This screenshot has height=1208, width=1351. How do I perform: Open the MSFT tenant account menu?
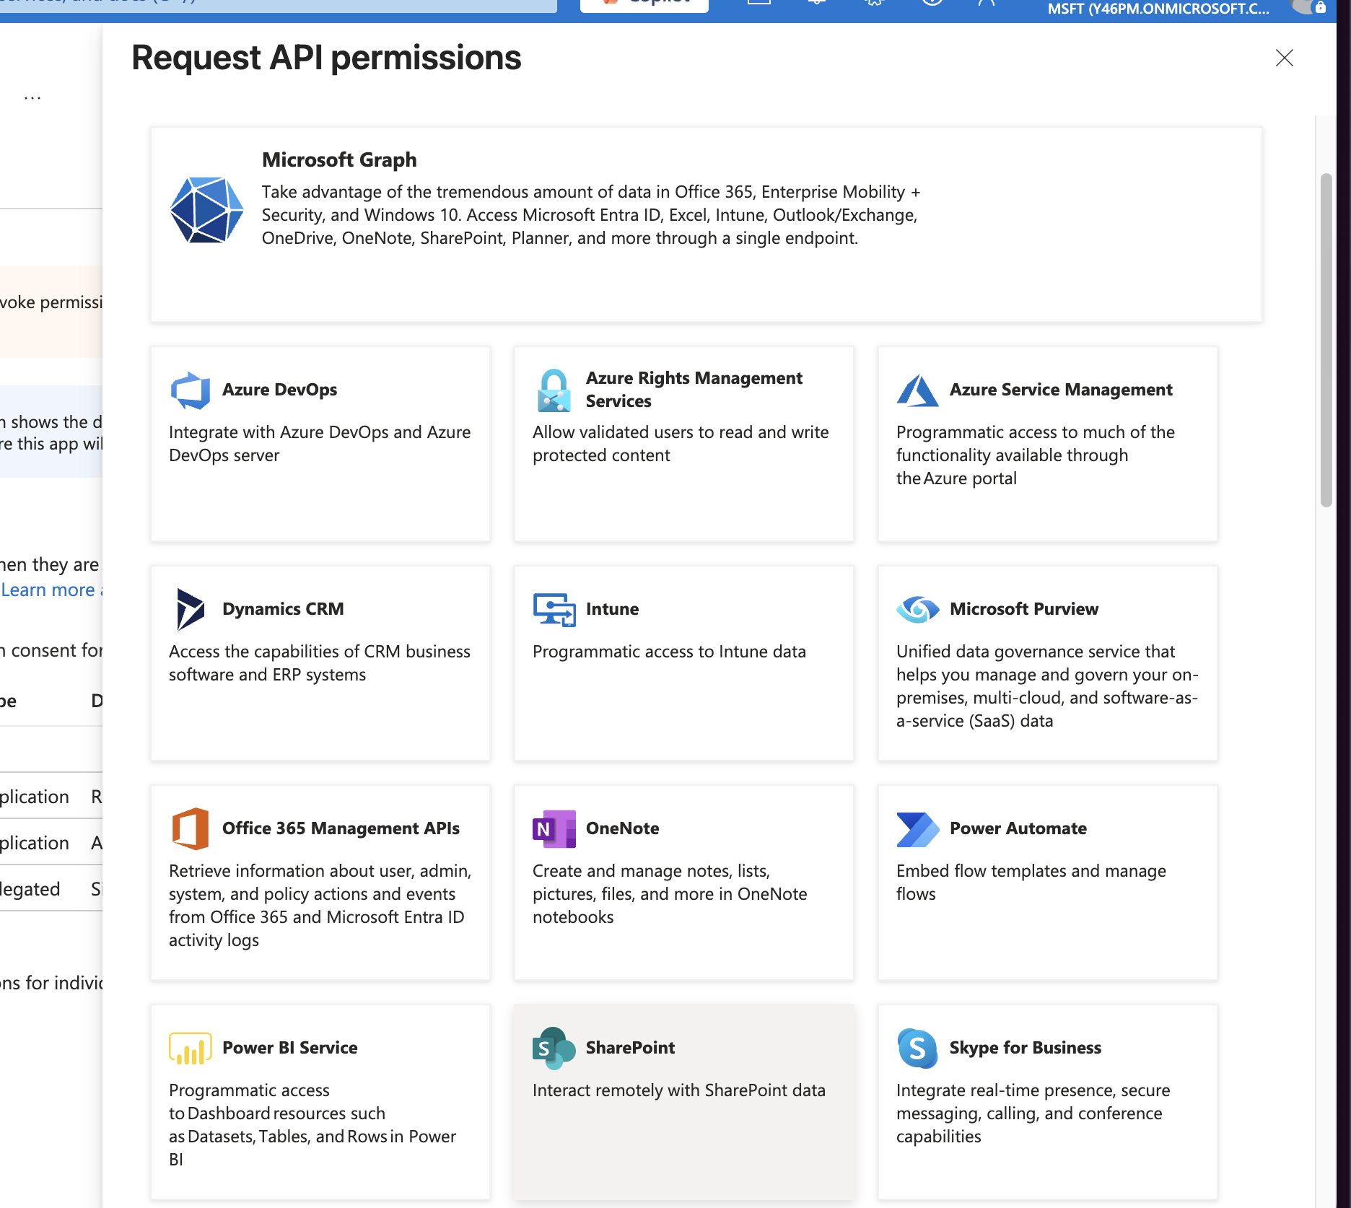tap(1158, 9)
